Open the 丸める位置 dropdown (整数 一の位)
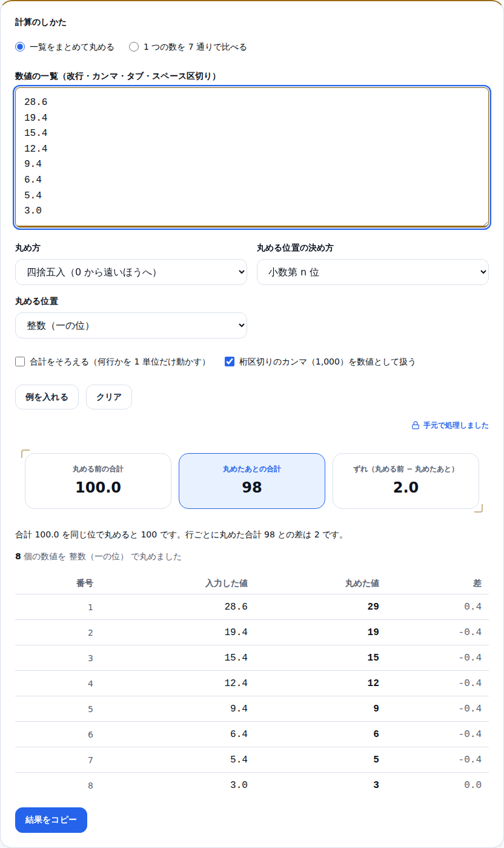Viewport: 504px width, 848px height. point(131,326)
